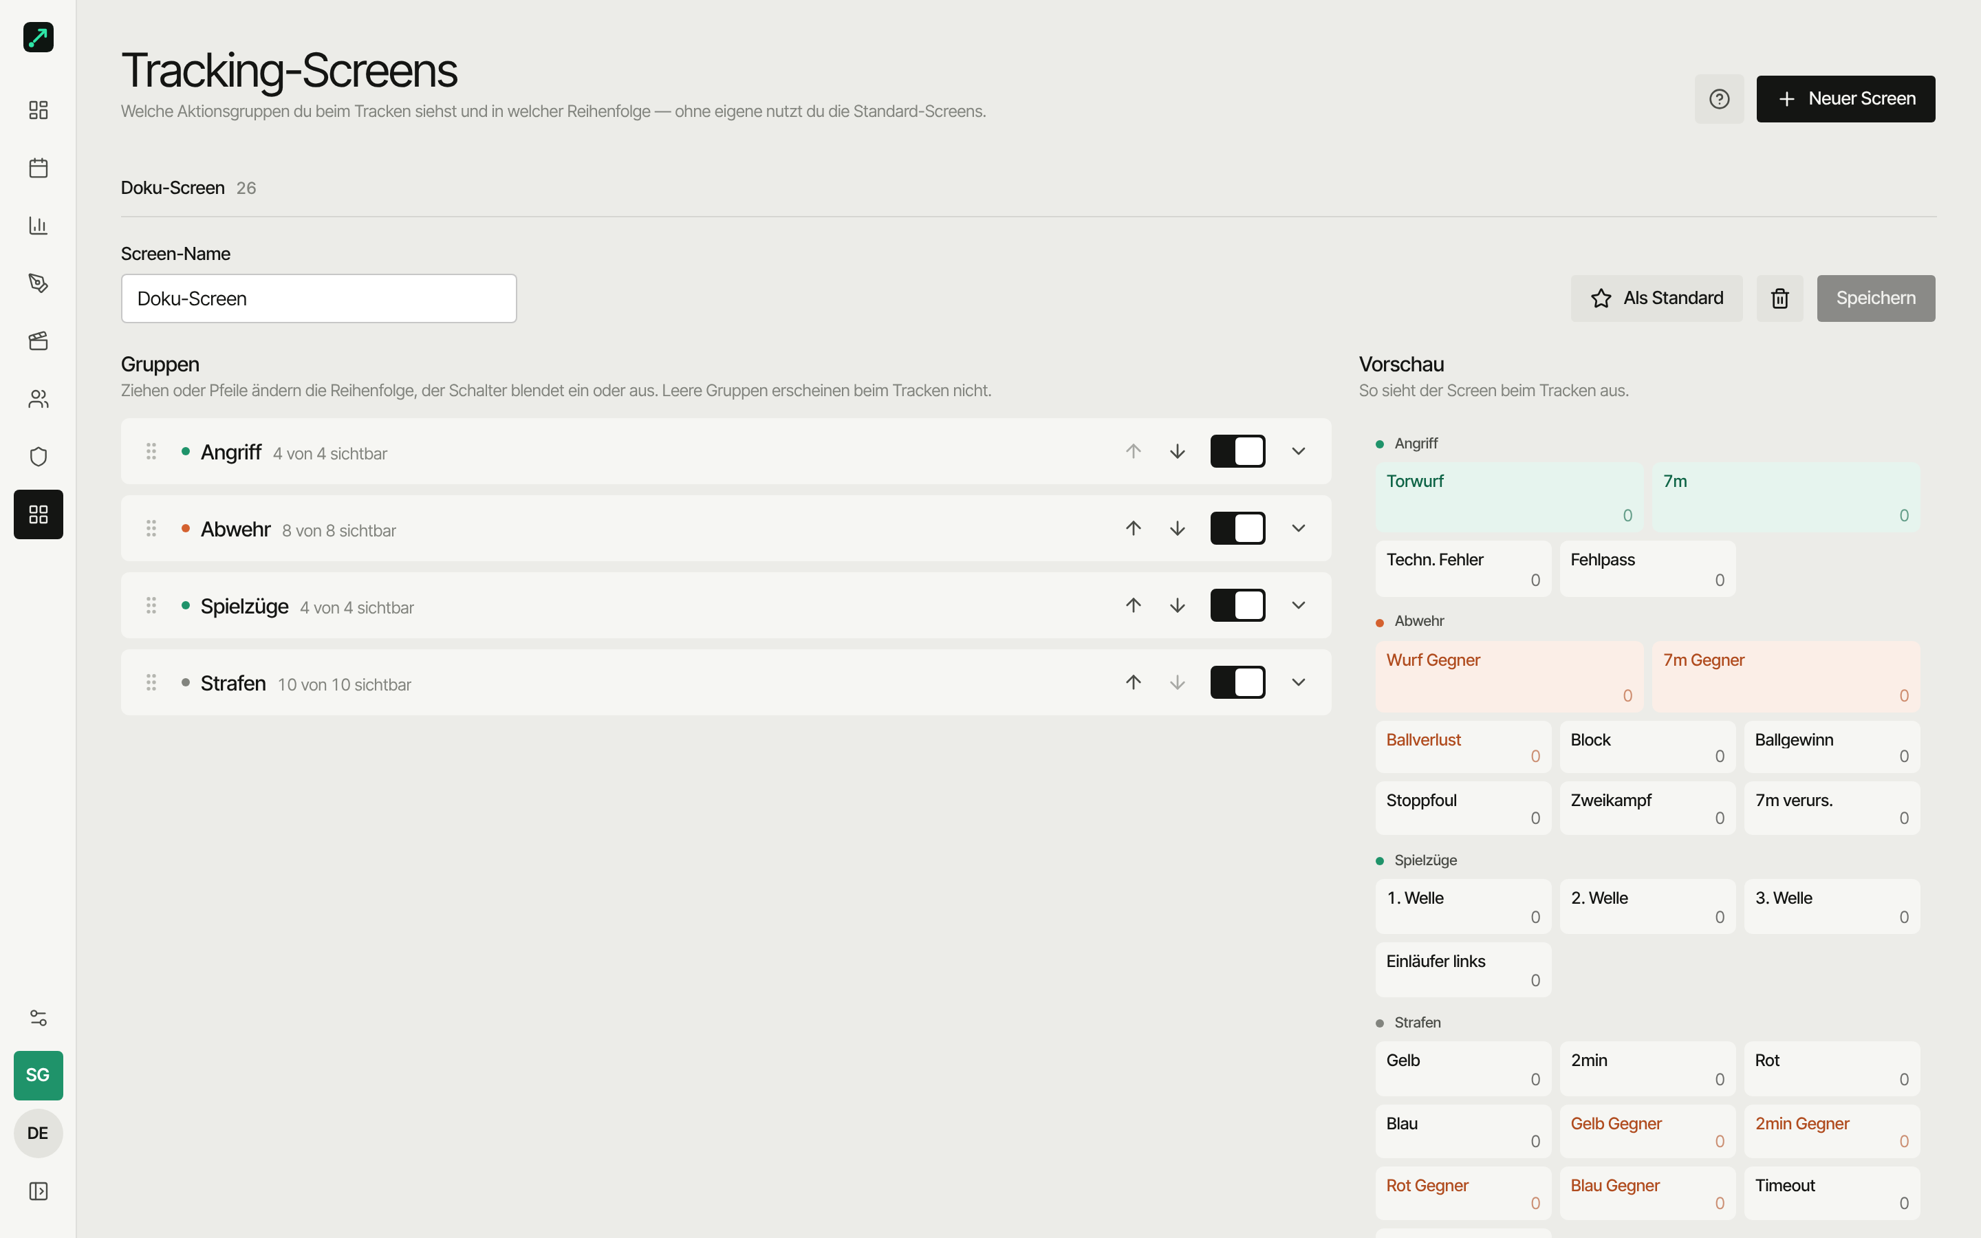Grab the Angriff drag handle
Viewport: 1981px width, 1238px height.
pyautogui.click(x=151, y=451)
